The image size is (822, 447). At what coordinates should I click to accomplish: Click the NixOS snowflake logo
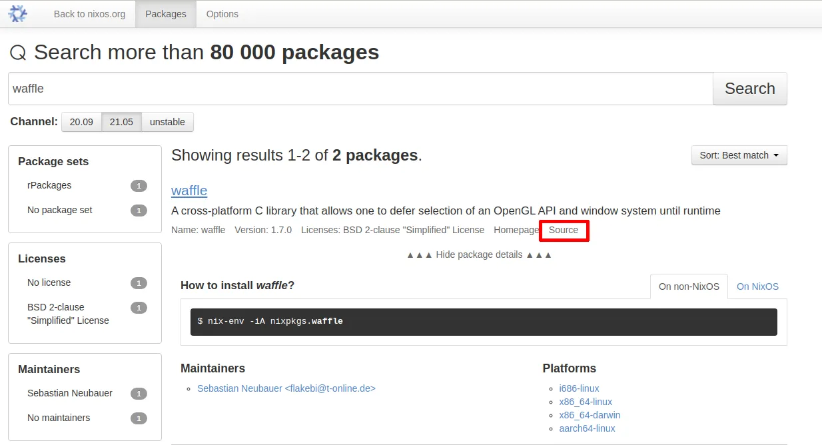[x=17, y=13]
